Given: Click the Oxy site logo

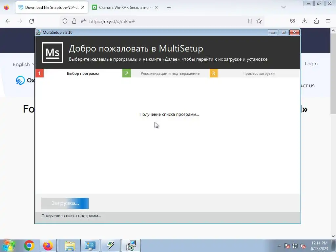Looking at the screenshot, I should pos(25,80).
